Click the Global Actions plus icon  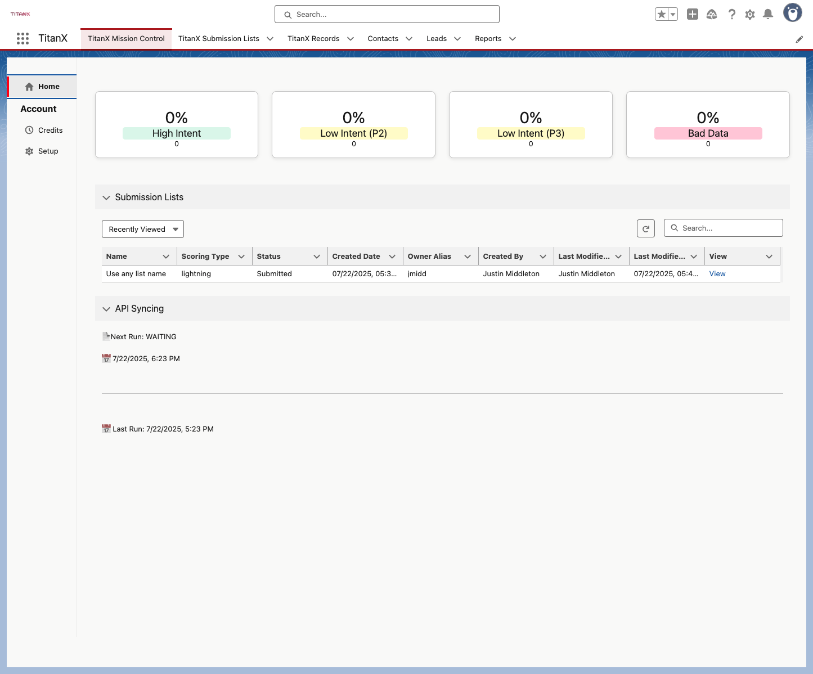pyautogui.click(x=693, y=15)
